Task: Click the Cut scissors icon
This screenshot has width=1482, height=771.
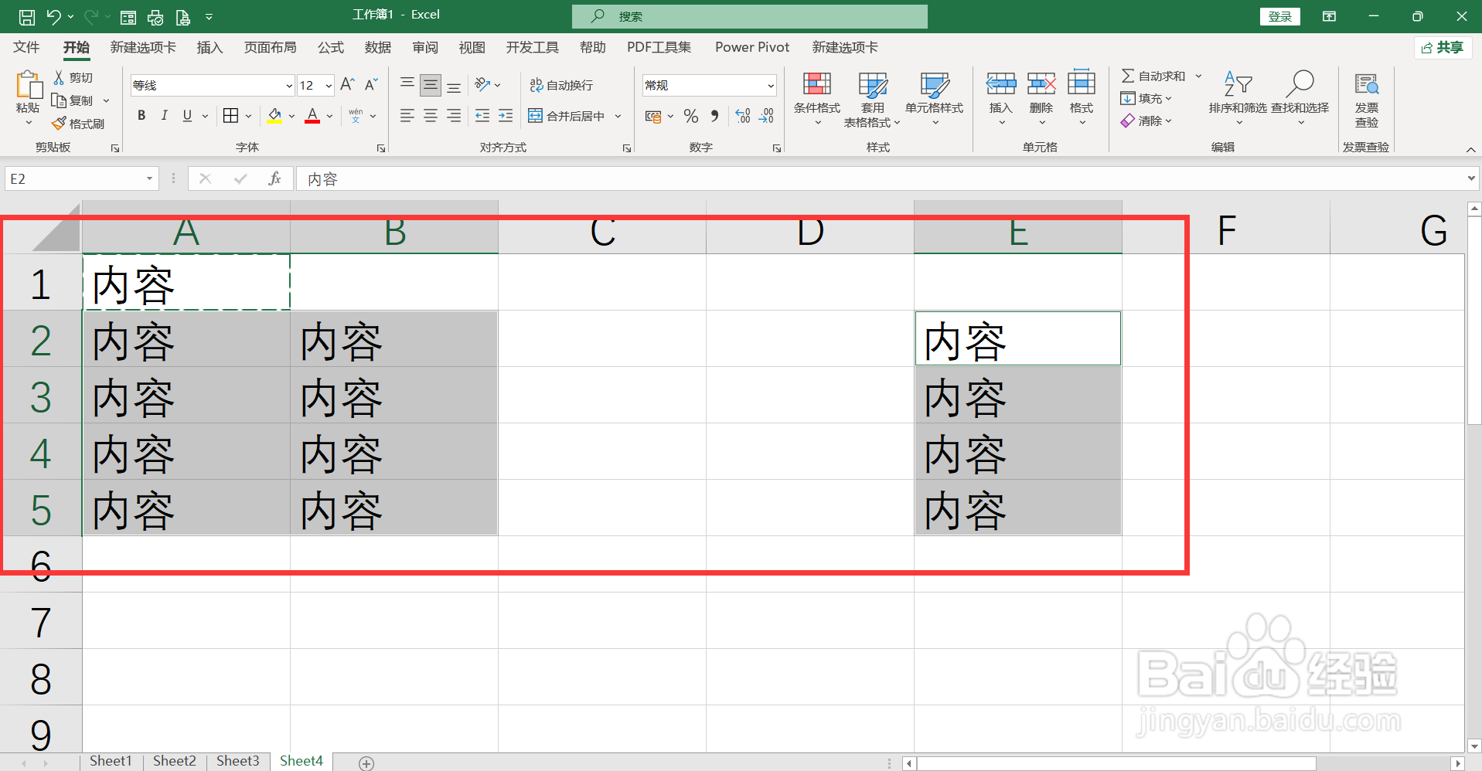Action: tap(59, 77)
